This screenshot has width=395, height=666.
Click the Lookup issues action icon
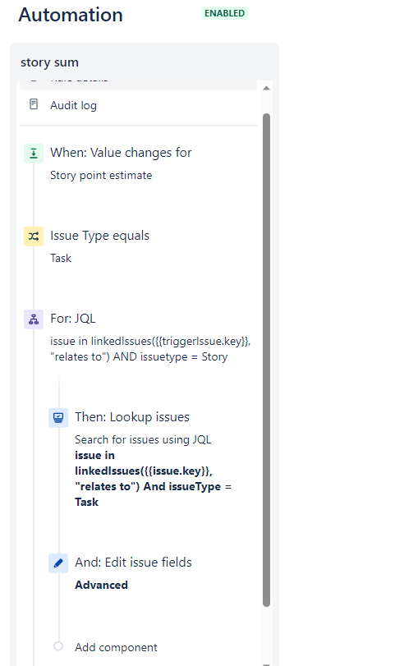(58, 418)
